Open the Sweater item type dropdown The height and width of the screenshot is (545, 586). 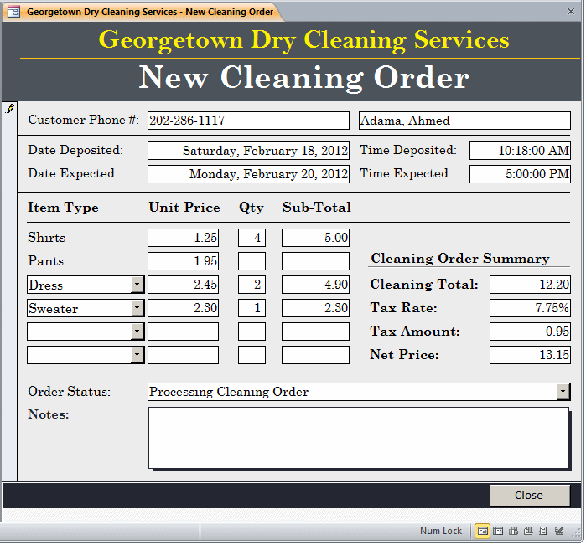tap(137, 308)
